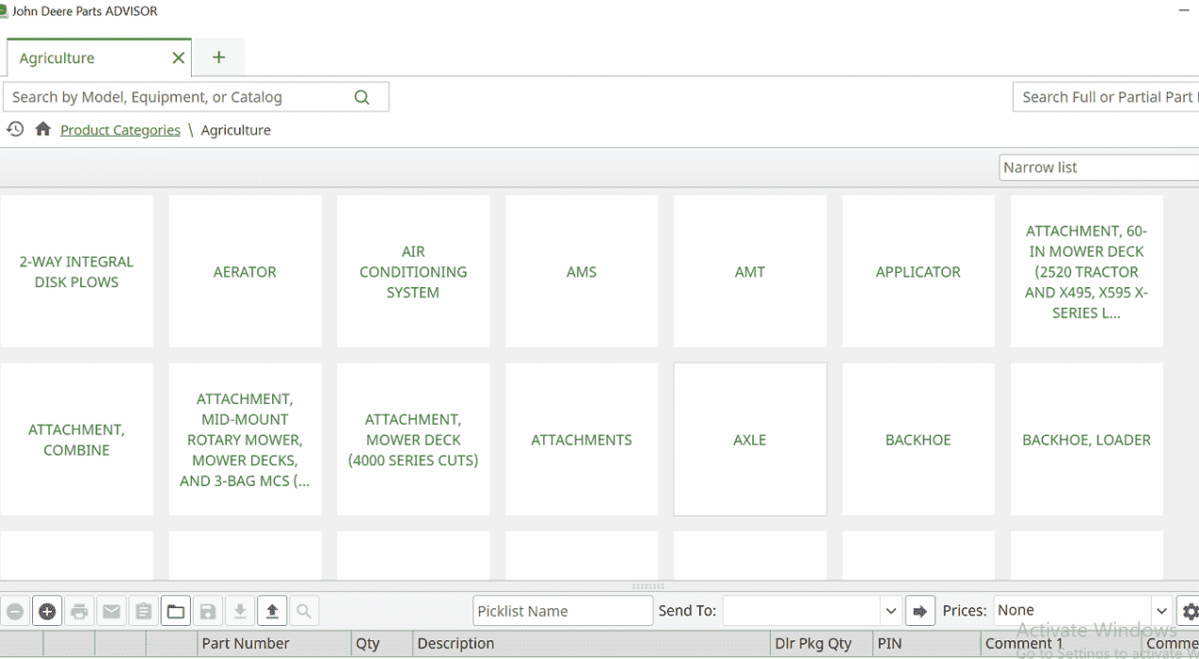Open the APPLICATOR category tile
This screenshot has height=659, width=1199.
(918, 272)
